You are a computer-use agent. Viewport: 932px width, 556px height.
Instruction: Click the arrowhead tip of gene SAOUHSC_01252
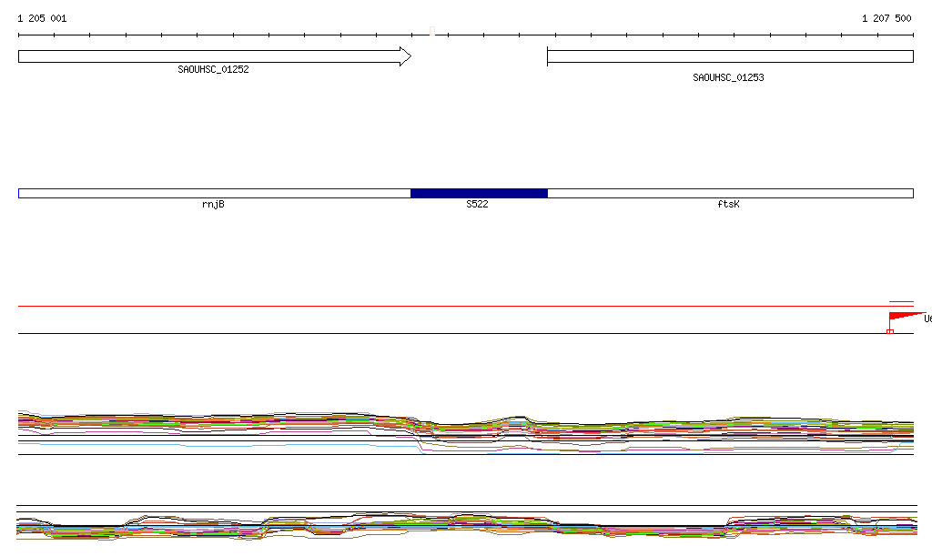click(x=408, y=56)
